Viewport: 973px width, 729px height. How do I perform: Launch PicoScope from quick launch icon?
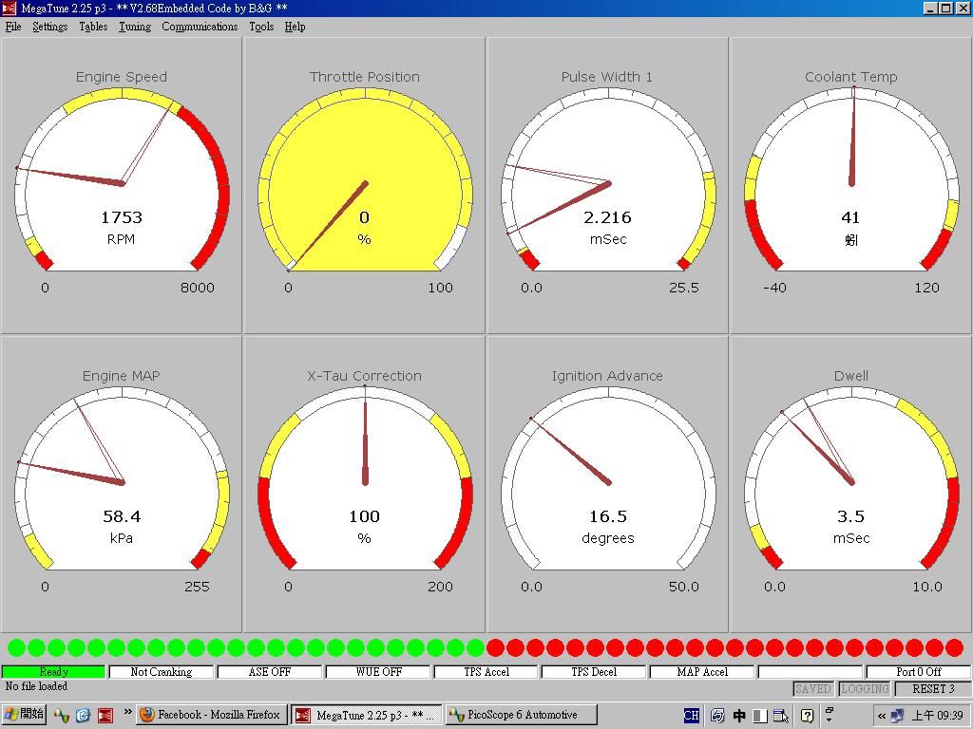[x=61, y=715]
